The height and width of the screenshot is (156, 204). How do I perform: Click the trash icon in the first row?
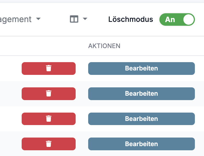(x=49, y=68)
